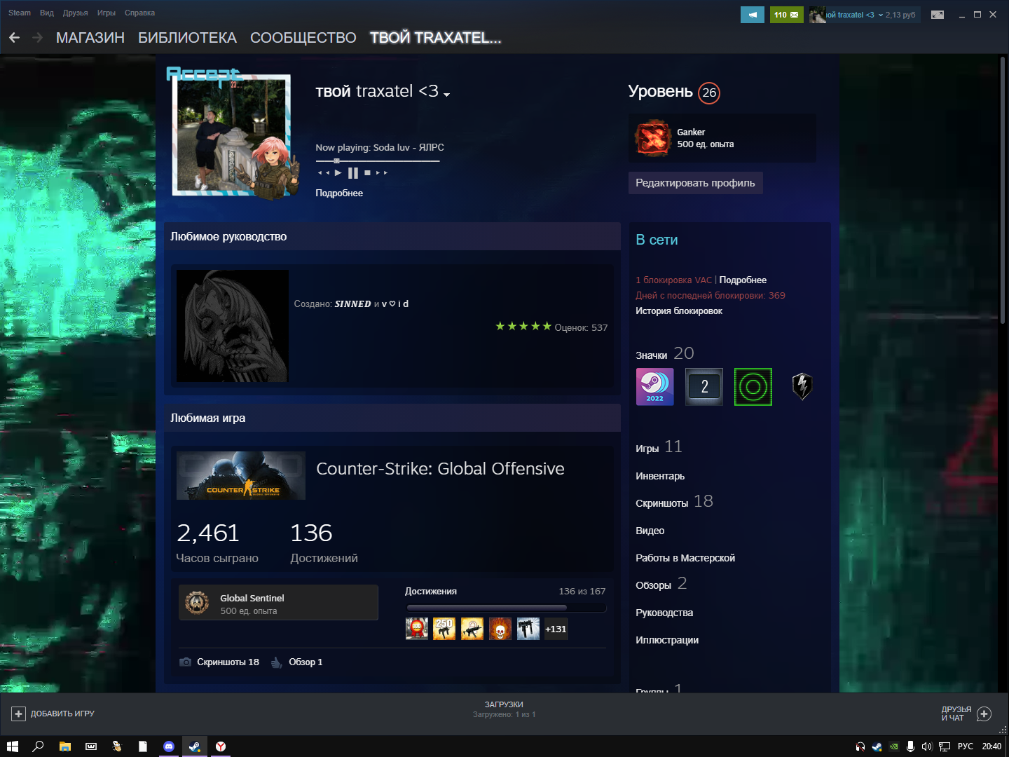Image resolution: width=1009 pixels, height=757 pixels.
Task: Go to the БИБЛИОТЕКА tab
Action: click(x=187, y=38)
